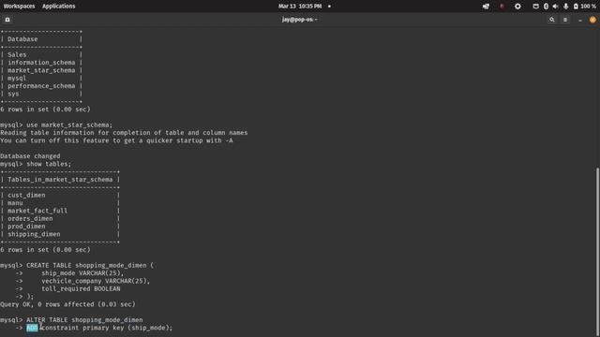
Task: Click the 'sys' database row
Action: click(x=13, y=94)
